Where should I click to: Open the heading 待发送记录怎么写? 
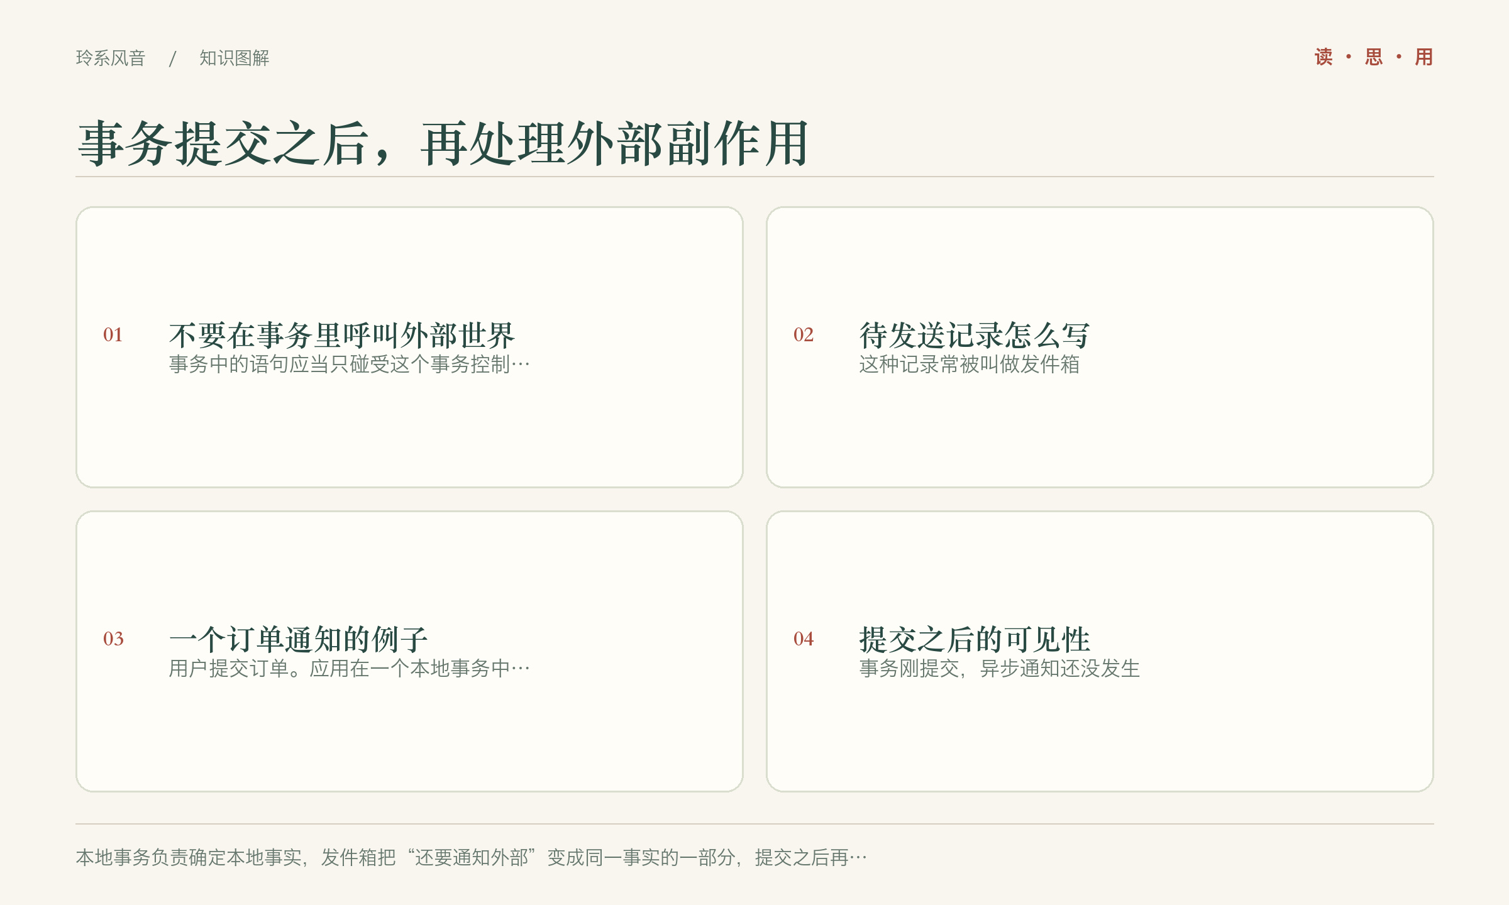click(975, 335)
